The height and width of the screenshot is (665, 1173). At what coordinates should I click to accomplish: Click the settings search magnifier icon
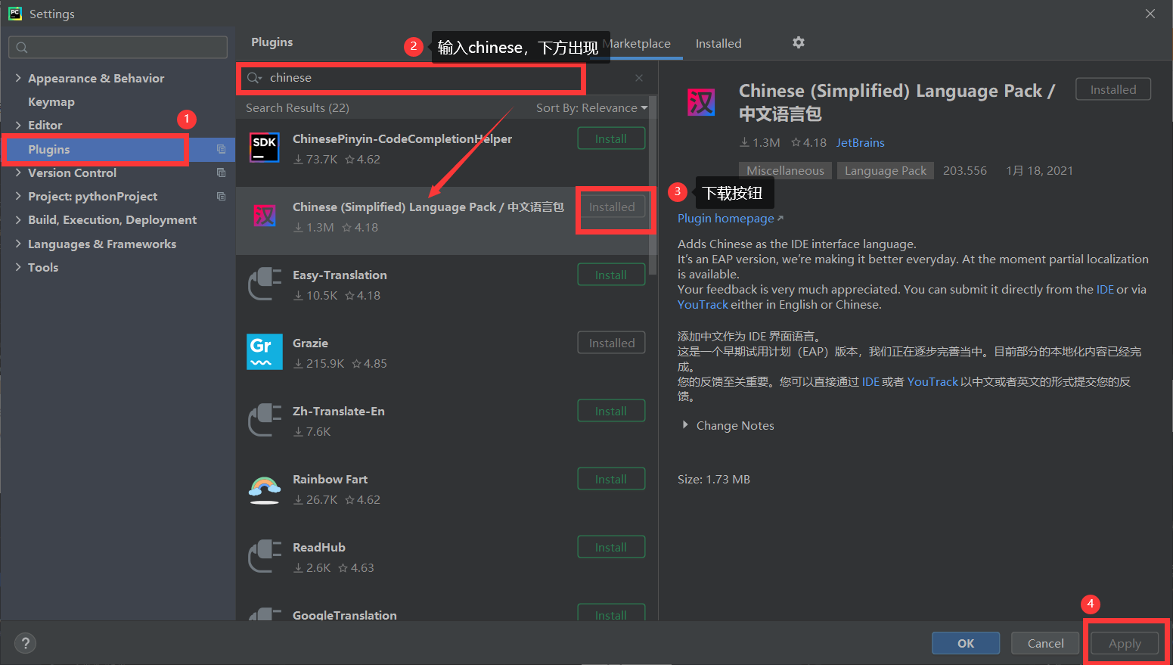point(22,48)
